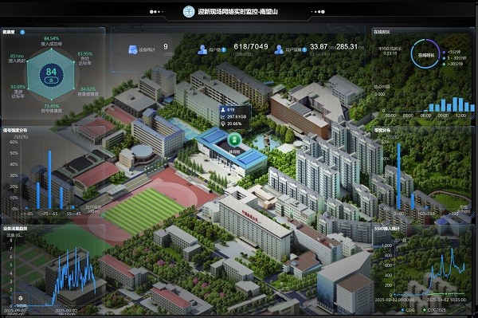Open info tooltip icon beside user count label

[224, 49]
